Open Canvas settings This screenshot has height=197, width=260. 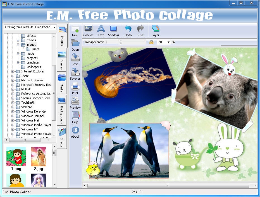(88, 31)
